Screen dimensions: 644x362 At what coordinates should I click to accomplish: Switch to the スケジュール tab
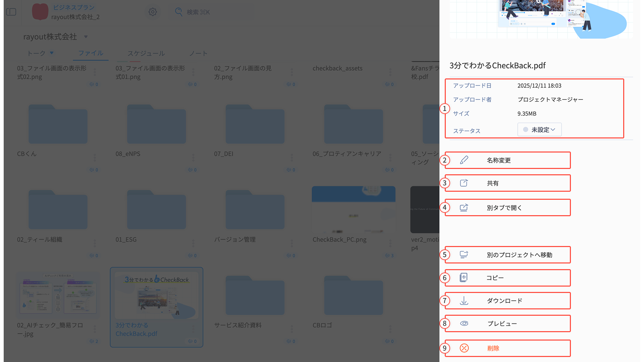(146, 53)
